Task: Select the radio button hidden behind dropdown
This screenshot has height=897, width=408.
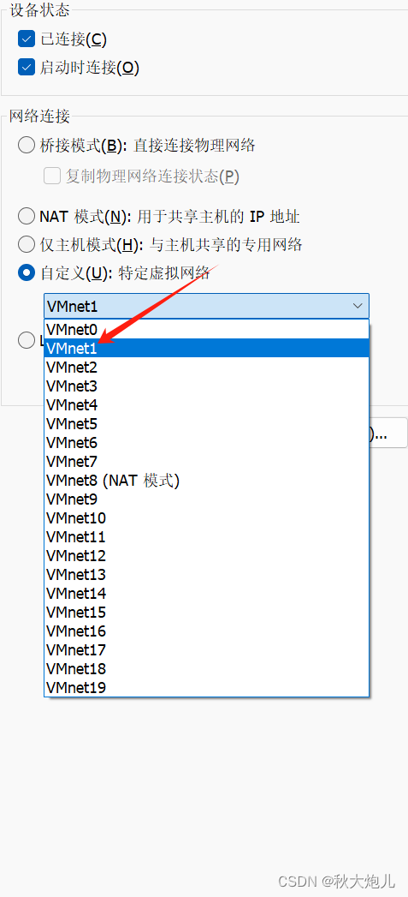Action: pyautogui.click(x=27, y=340)
